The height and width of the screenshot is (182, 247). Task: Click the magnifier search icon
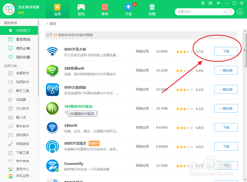230,12
